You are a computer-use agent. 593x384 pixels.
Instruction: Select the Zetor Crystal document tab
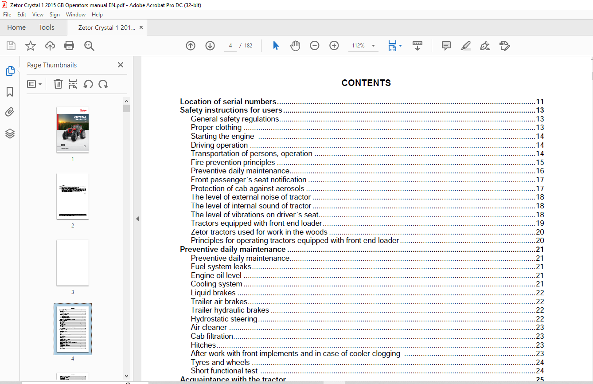(x=106, y=27)
